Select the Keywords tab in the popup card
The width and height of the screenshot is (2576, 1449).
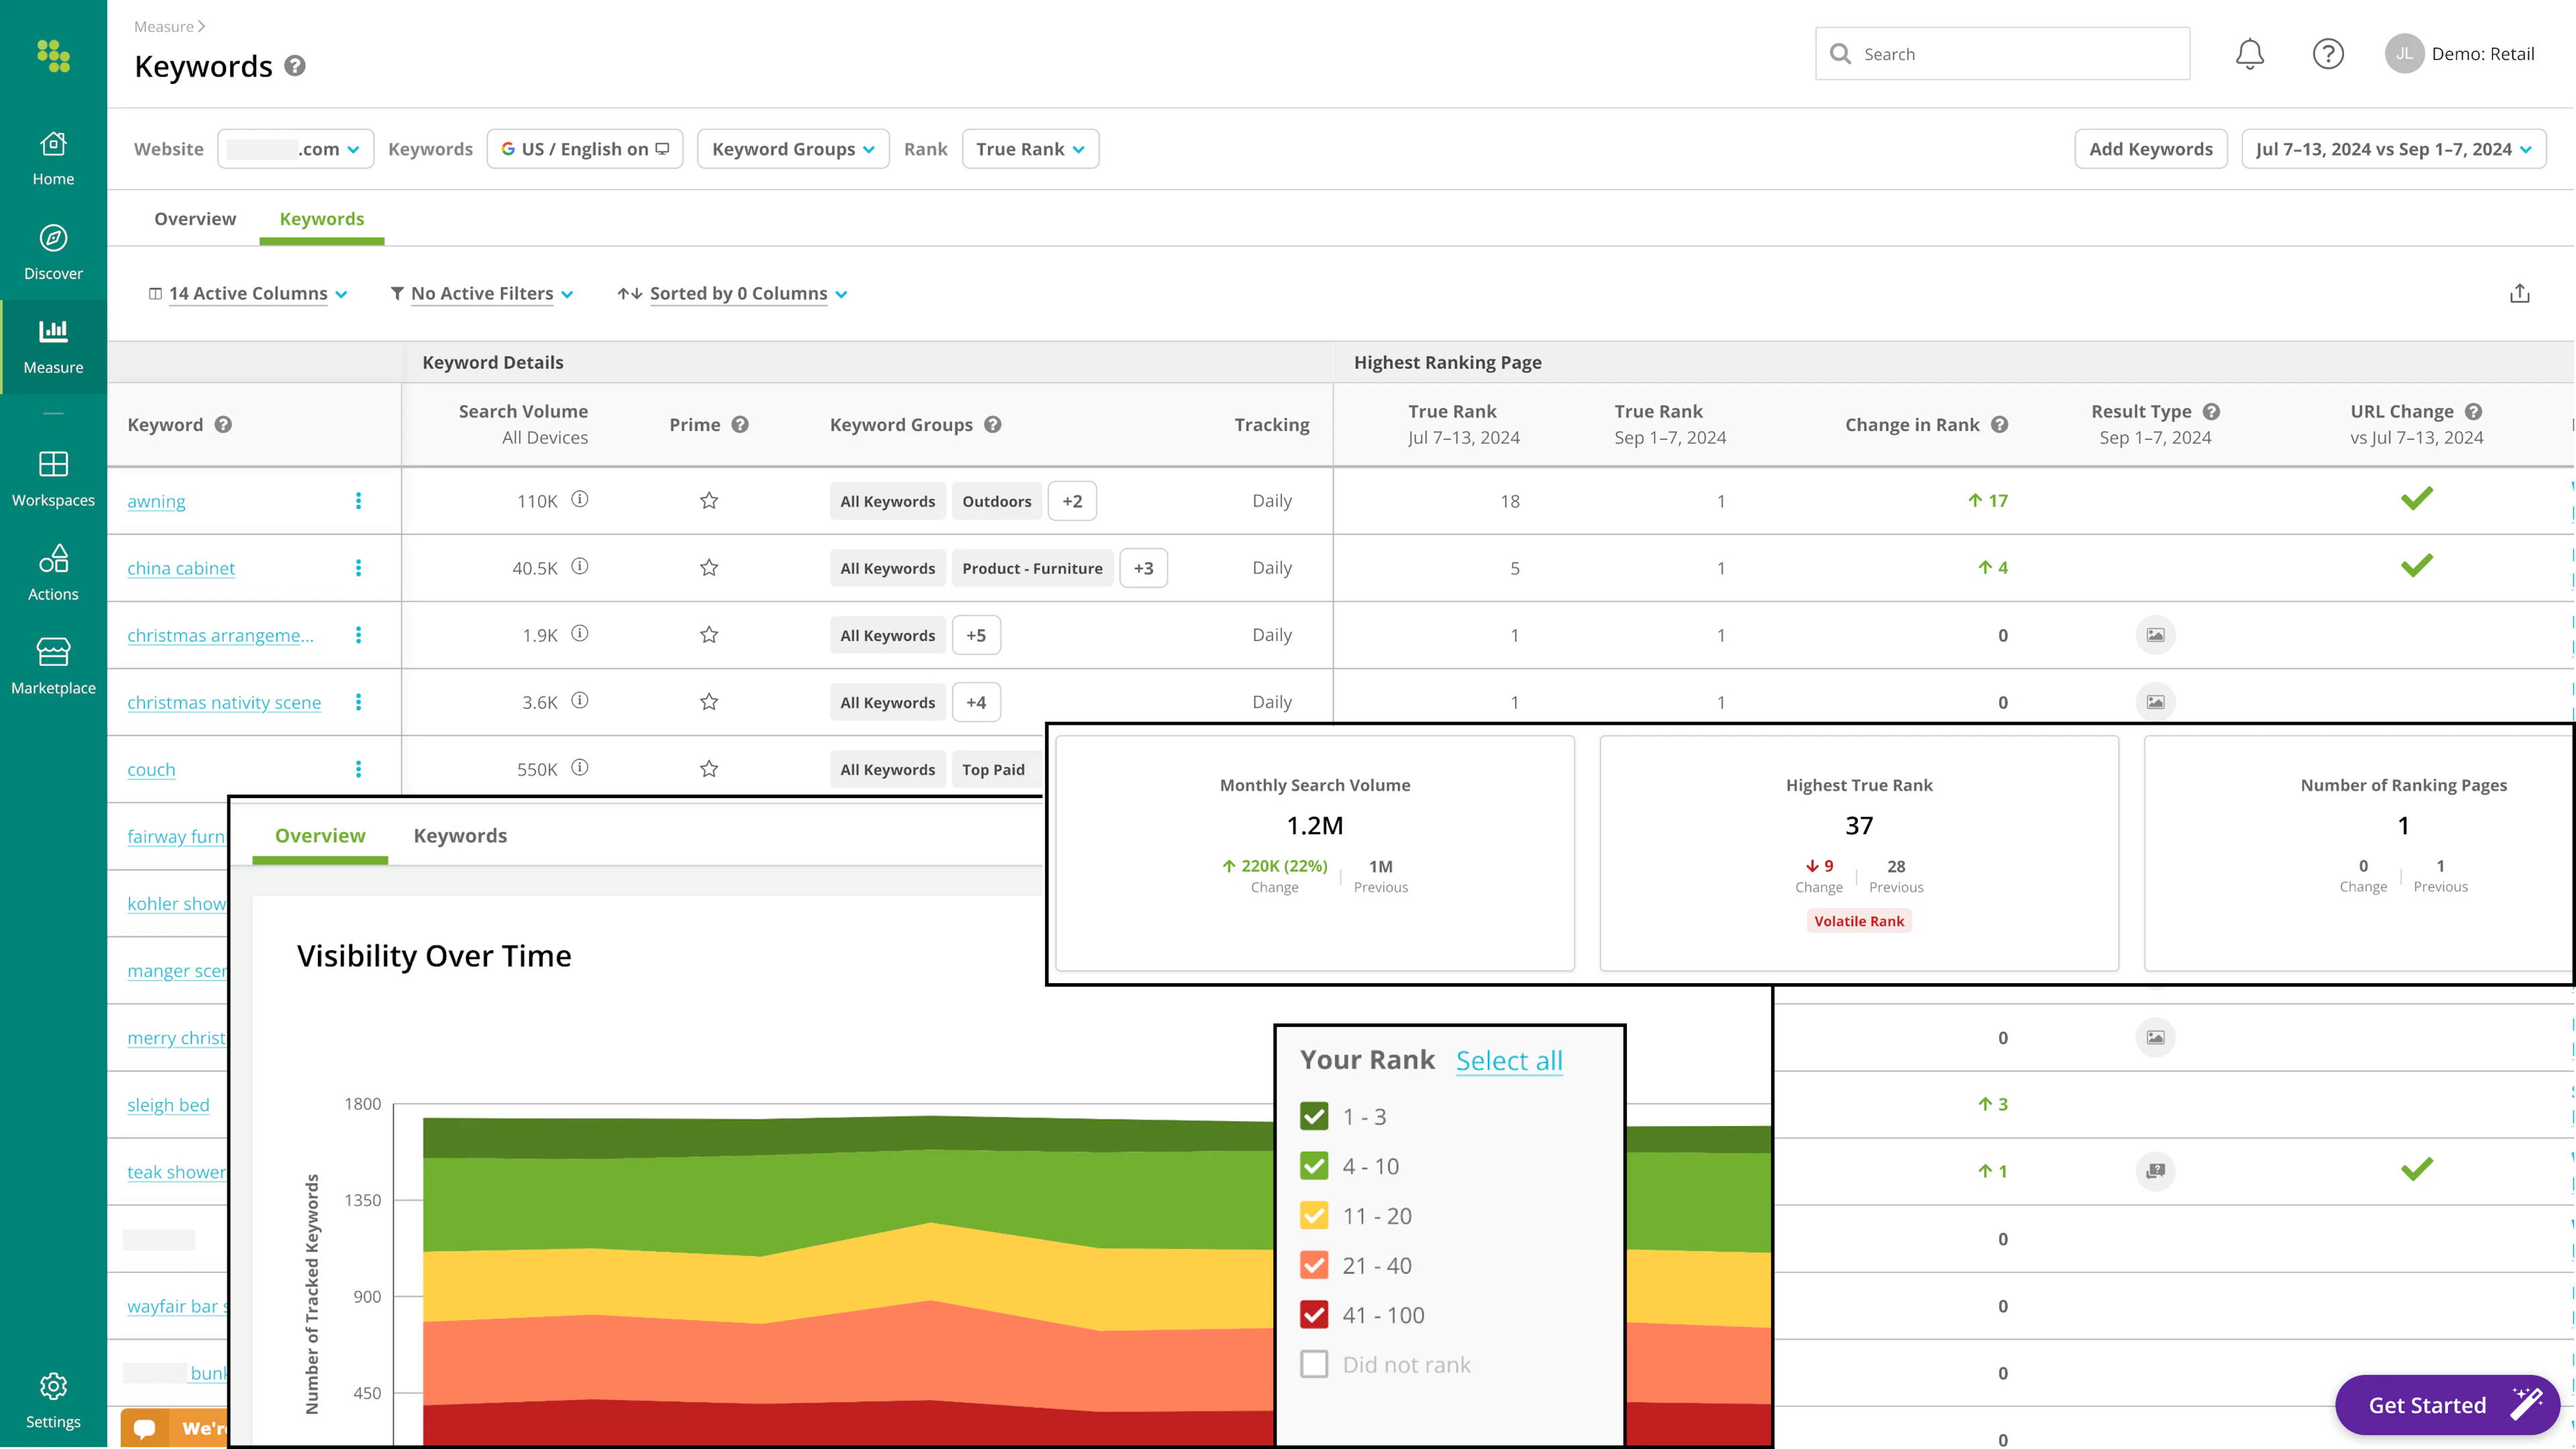(x=460, y=835)
